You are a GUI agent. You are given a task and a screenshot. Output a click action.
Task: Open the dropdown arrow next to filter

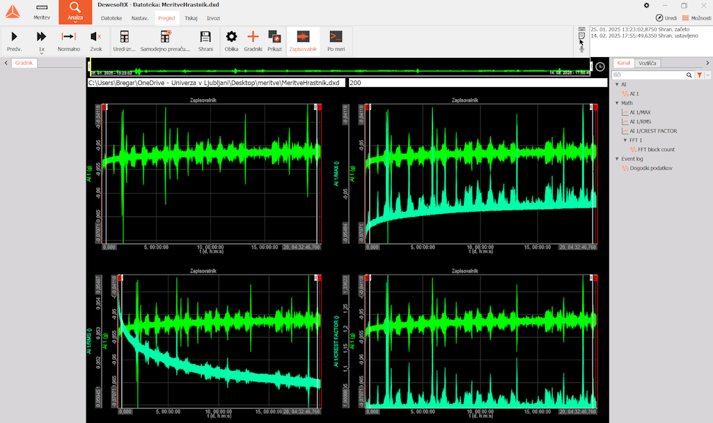pyautogui.click(x=707, y=75)
